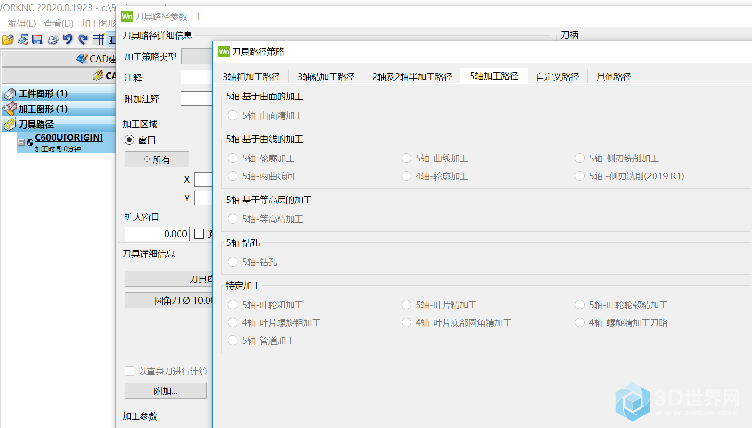Select the 5轴加工路径 tab
The width and height of the screenshot is (752, 428).
click(494, 76)
